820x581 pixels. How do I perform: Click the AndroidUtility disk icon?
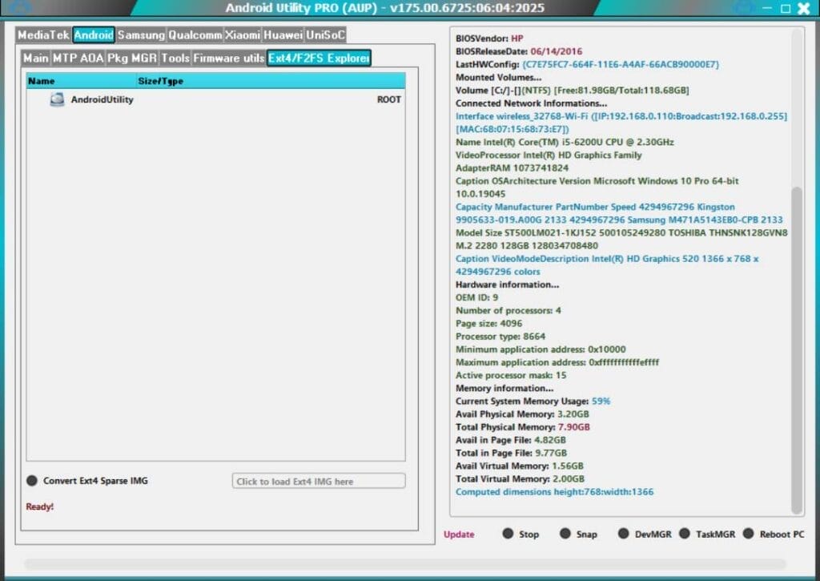pos(55,99)
